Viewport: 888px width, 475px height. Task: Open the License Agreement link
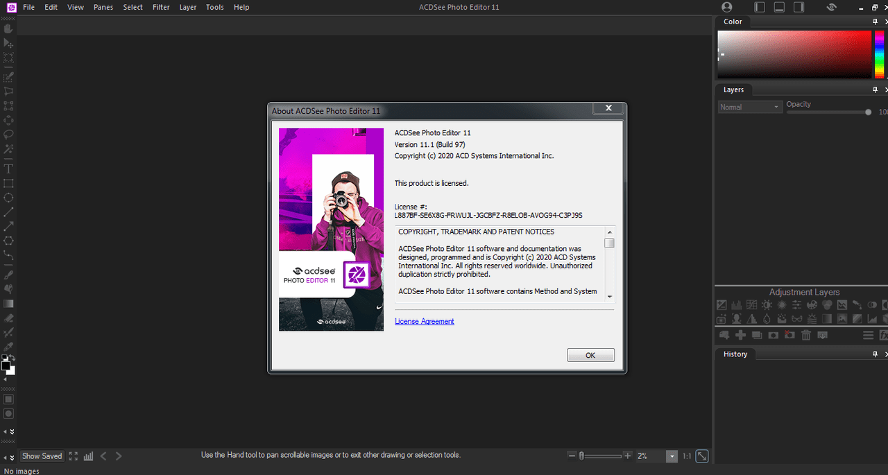tap(425, 321)
